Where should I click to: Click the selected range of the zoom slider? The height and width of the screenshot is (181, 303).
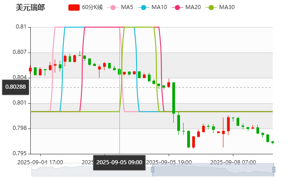tap(213, 170)
